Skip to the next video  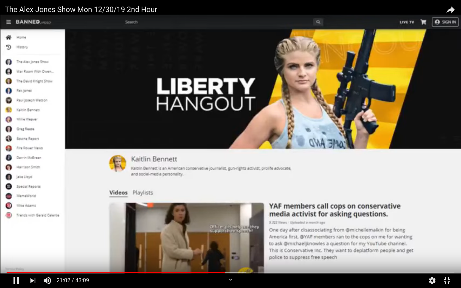pos(33,280)
